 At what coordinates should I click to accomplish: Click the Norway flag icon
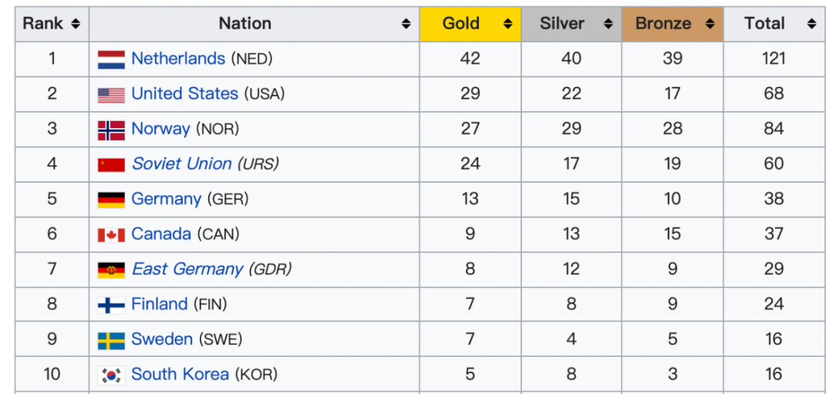[111, 130]
